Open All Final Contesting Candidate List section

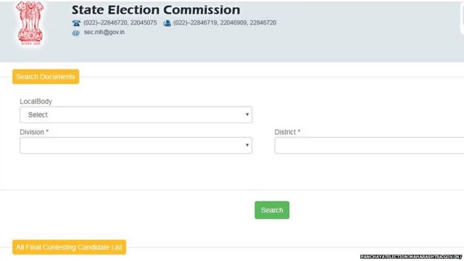pos(70,247)
